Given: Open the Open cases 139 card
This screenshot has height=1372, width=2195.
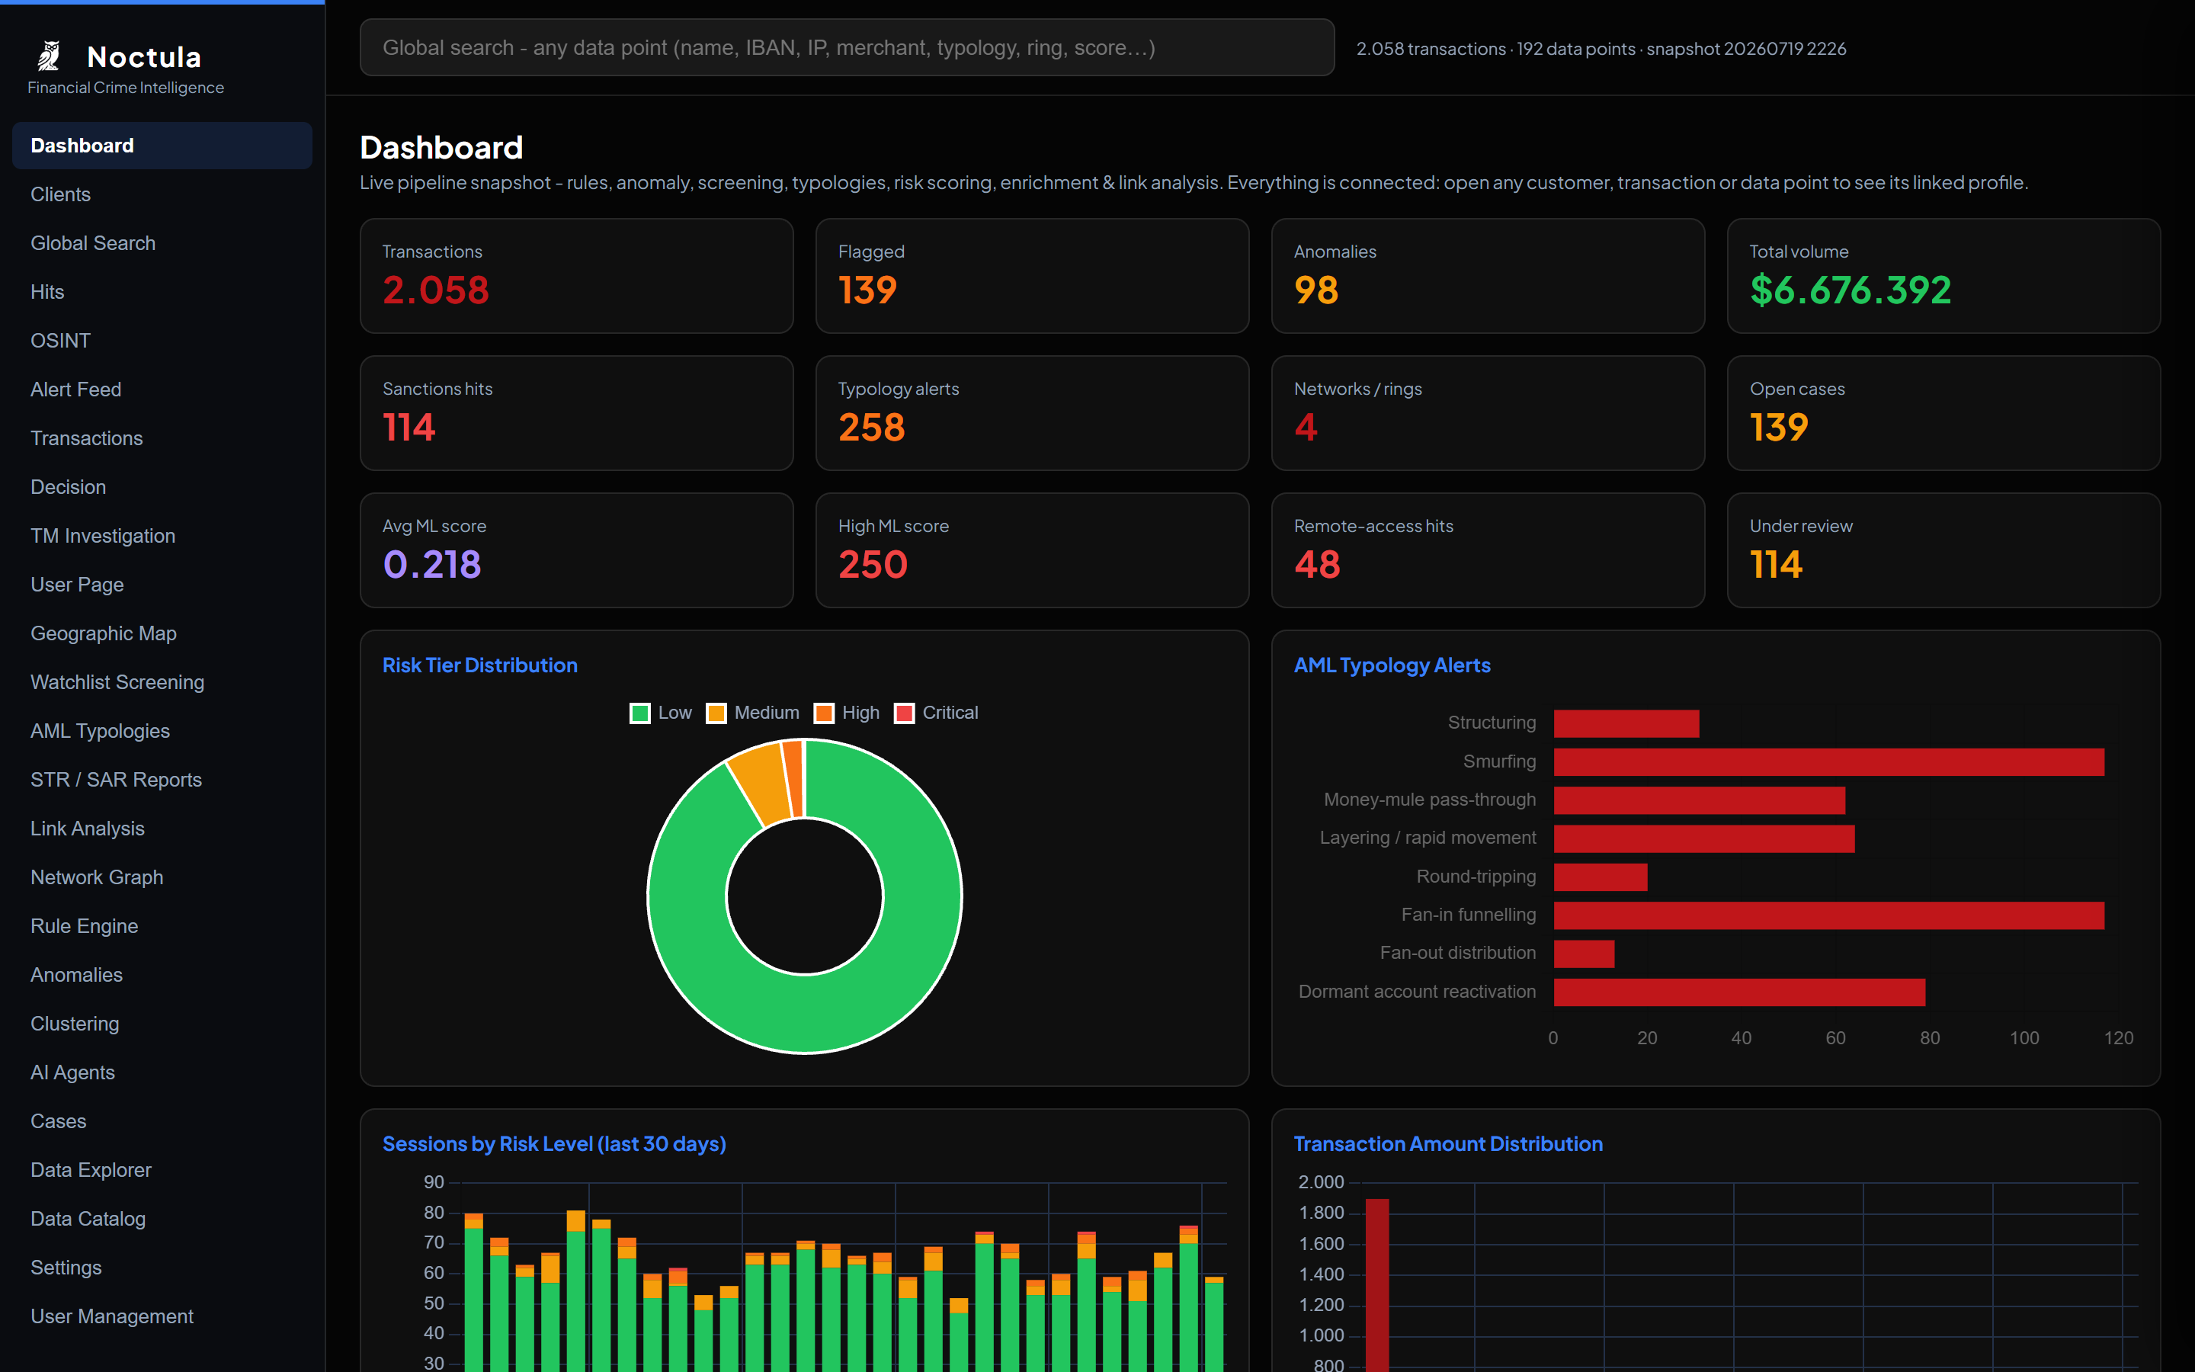Looking at the screenshot, I should click(1943, 413).
